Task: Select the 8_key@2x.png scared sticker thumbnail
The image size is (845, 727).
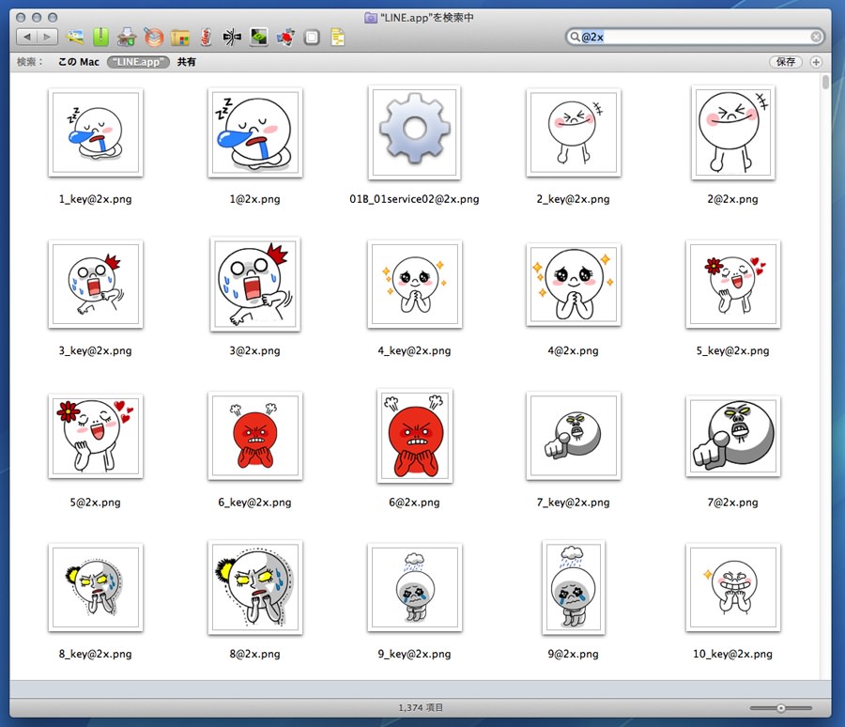Action: coord(96,588)
